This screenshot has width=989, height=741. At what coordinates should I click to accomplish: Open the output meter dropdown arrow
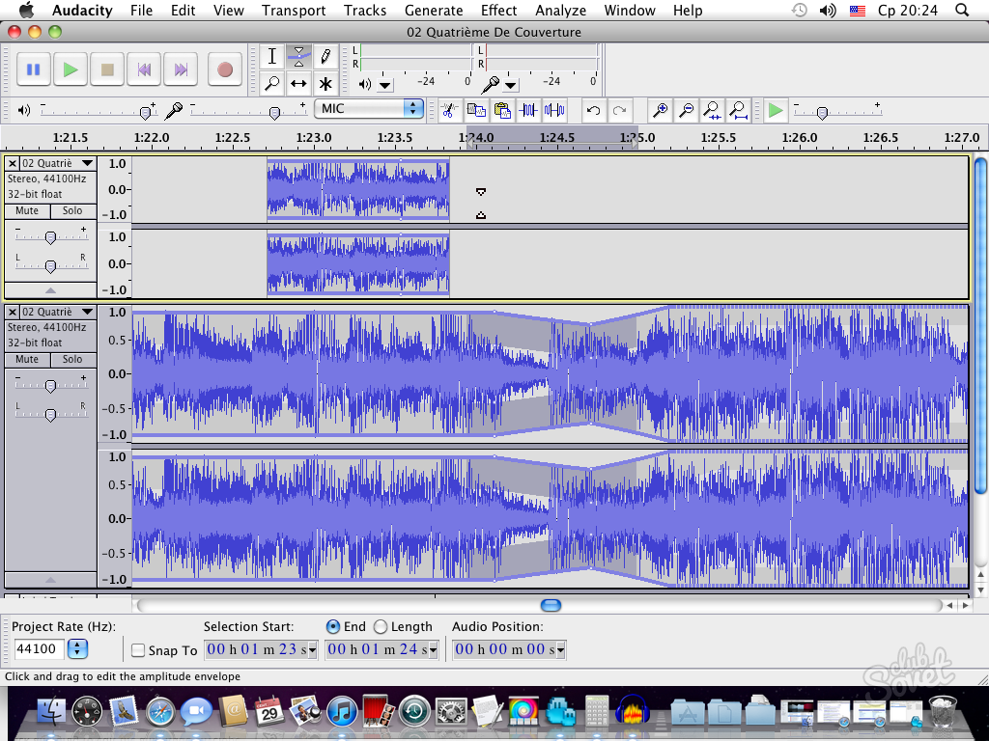[385, 85]
